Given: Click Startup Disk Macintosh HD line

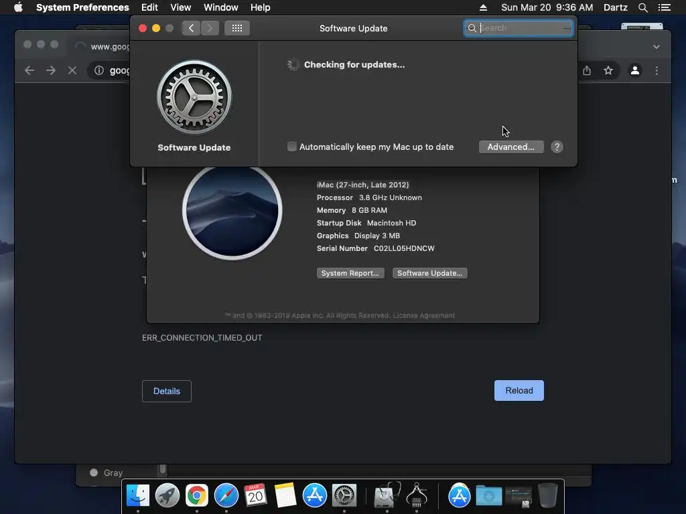Looking at the screenshot, I should 366,223.
